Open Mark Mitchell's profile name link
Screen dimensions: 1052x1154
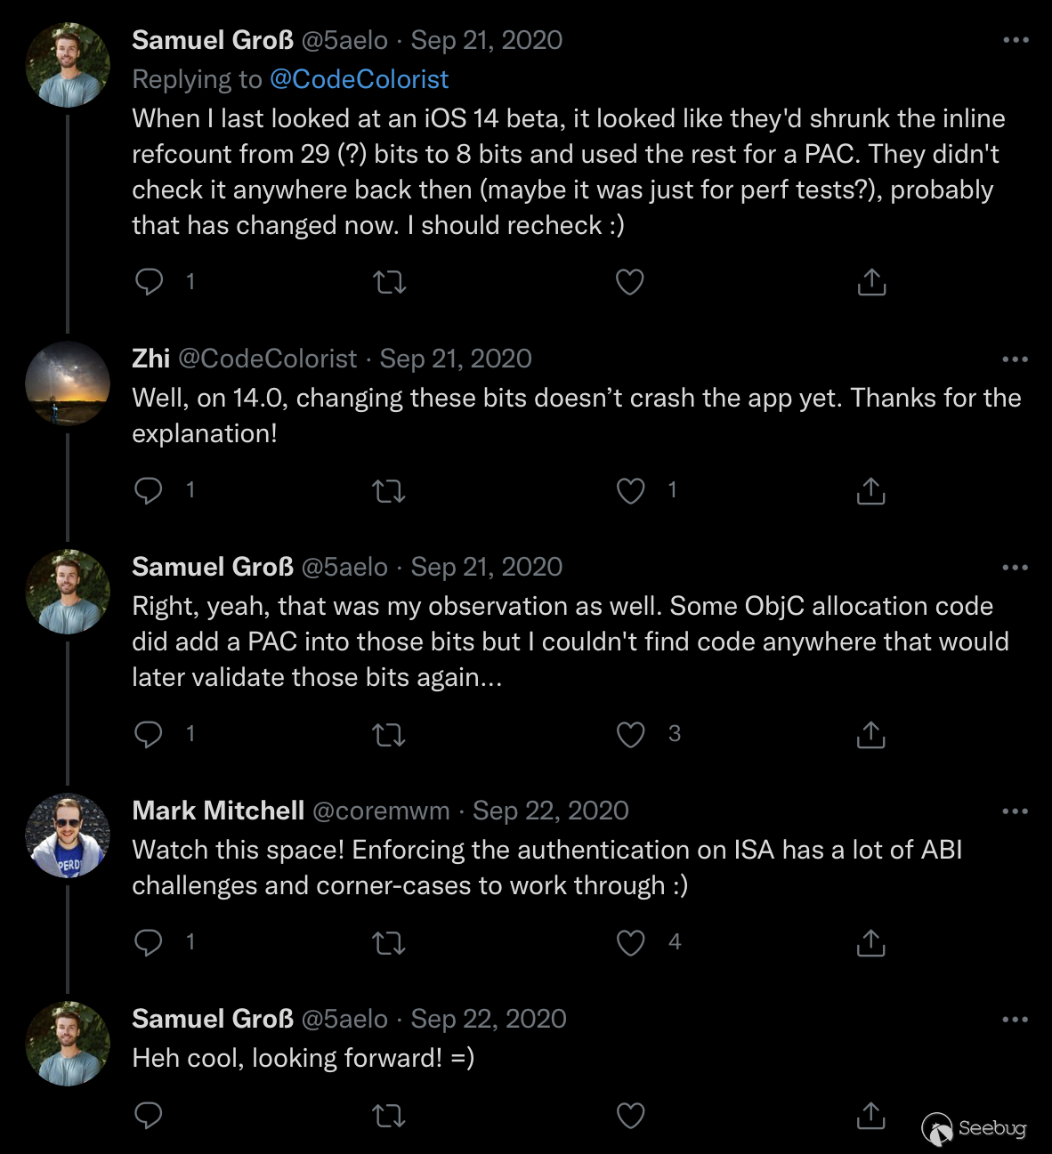[x=218, y=811]
